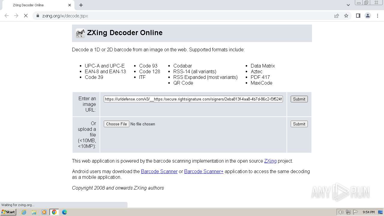Viewport: 384px width, 216px height.
Task: Submit the uploaded file
Action: coord(299,124)
